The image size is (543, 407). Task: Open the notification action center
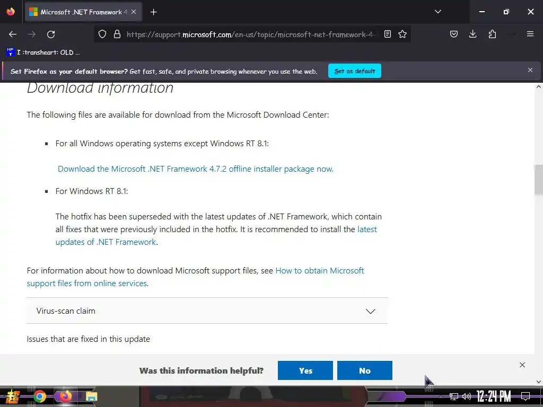click(x=526, y=396)
